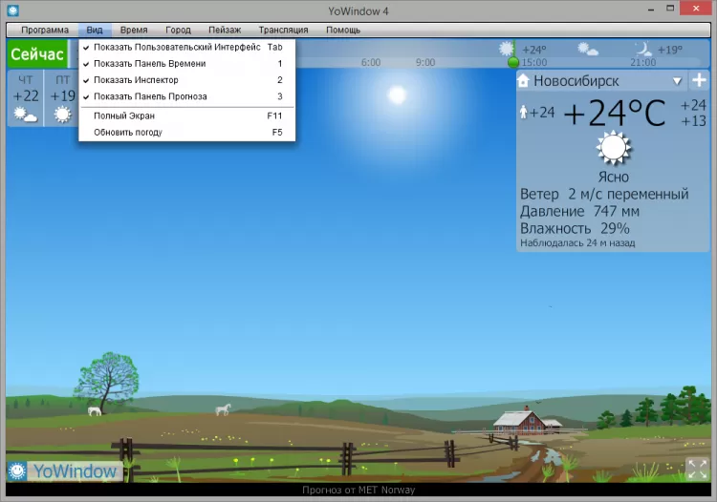Choose Полный Экран from the menu
Viewport: 717px width, 502px height.
pos(187,115)
